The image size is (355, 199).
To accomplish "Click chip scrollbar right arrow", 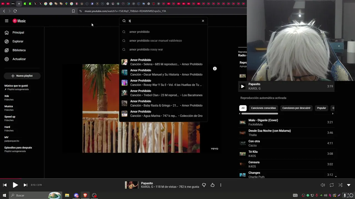I will click(x=333, y=114).
